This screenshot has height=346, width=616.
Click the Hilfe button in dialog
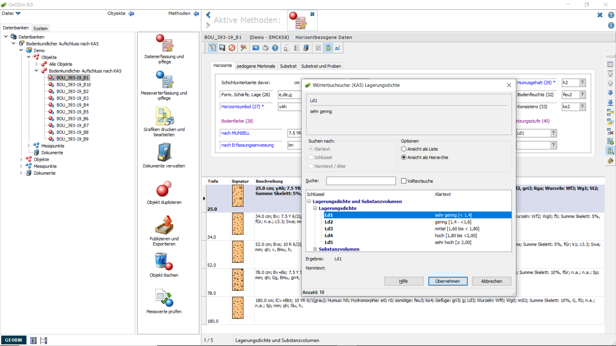pyautogui.click(x=404, y=281)
